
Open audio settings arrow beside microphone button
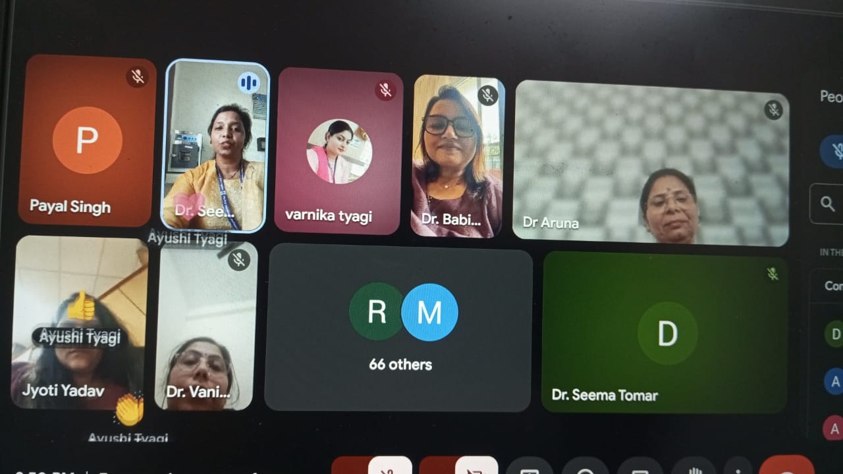click(x=349, y=467)
